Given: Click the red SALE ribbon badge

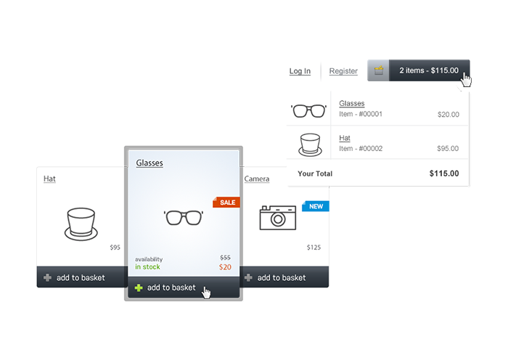Looking at the screenshot, I should click(226, 203).
